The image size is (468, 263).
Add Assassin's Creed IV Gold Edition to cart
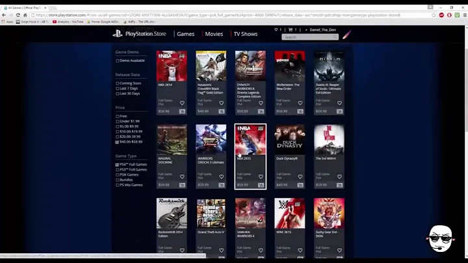[222, 111]
